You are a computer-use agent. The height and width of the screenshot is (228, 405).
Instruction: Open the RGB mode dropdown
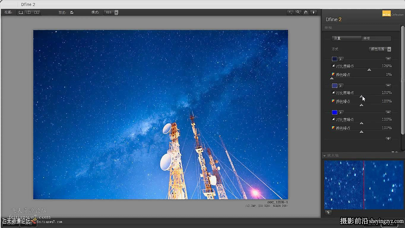tap(111, 12)
